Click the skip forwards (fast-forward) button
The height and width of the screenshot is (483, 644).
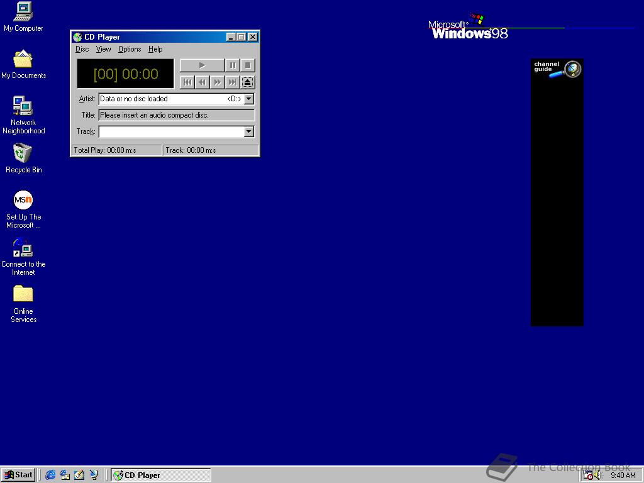pyautogui.click(x=217, y=82)
